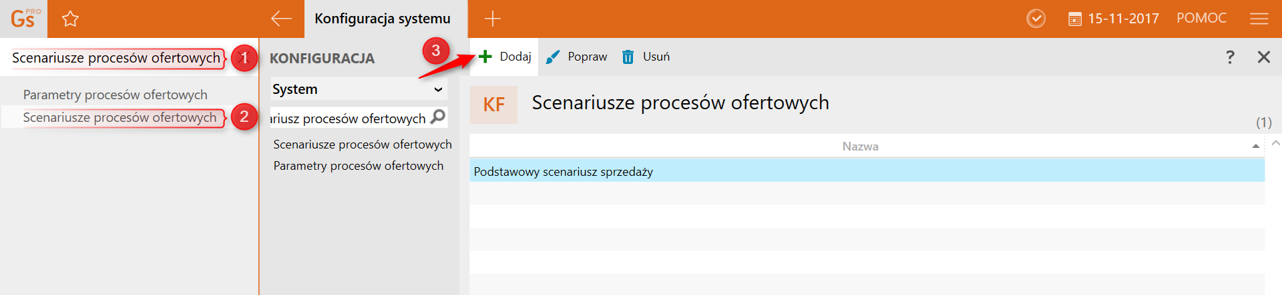The image size is (1282, 295).
Task: Click the GS Pro logo icon
Action: click(x=24, y=18)
